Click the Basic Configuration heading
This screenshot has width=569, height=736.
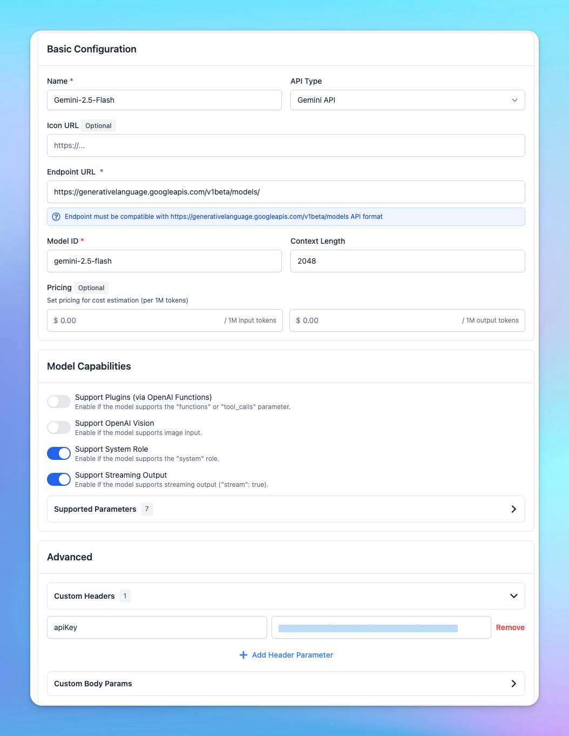(92, 49)
